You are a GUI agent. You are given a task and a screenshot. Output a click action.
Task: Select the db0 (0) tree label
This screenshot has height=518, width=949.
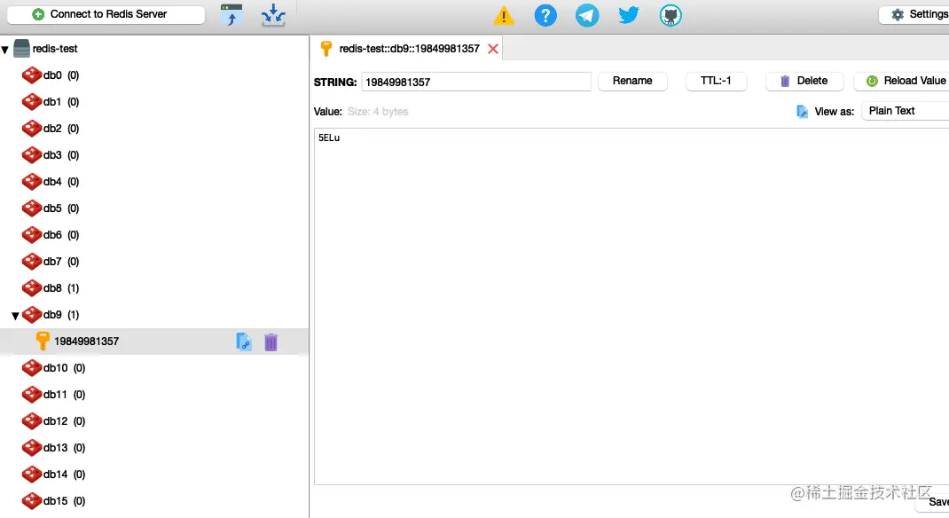pos(61,75)
